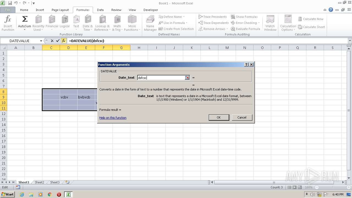Screen dimensions: 352x198
Task: Click Calculate Sheet
Action: click(312, 27)
